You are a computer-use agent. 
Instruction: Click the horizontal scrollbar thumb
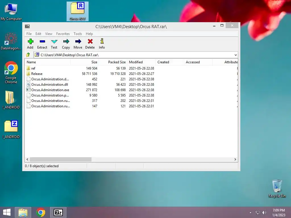point(61,160)
